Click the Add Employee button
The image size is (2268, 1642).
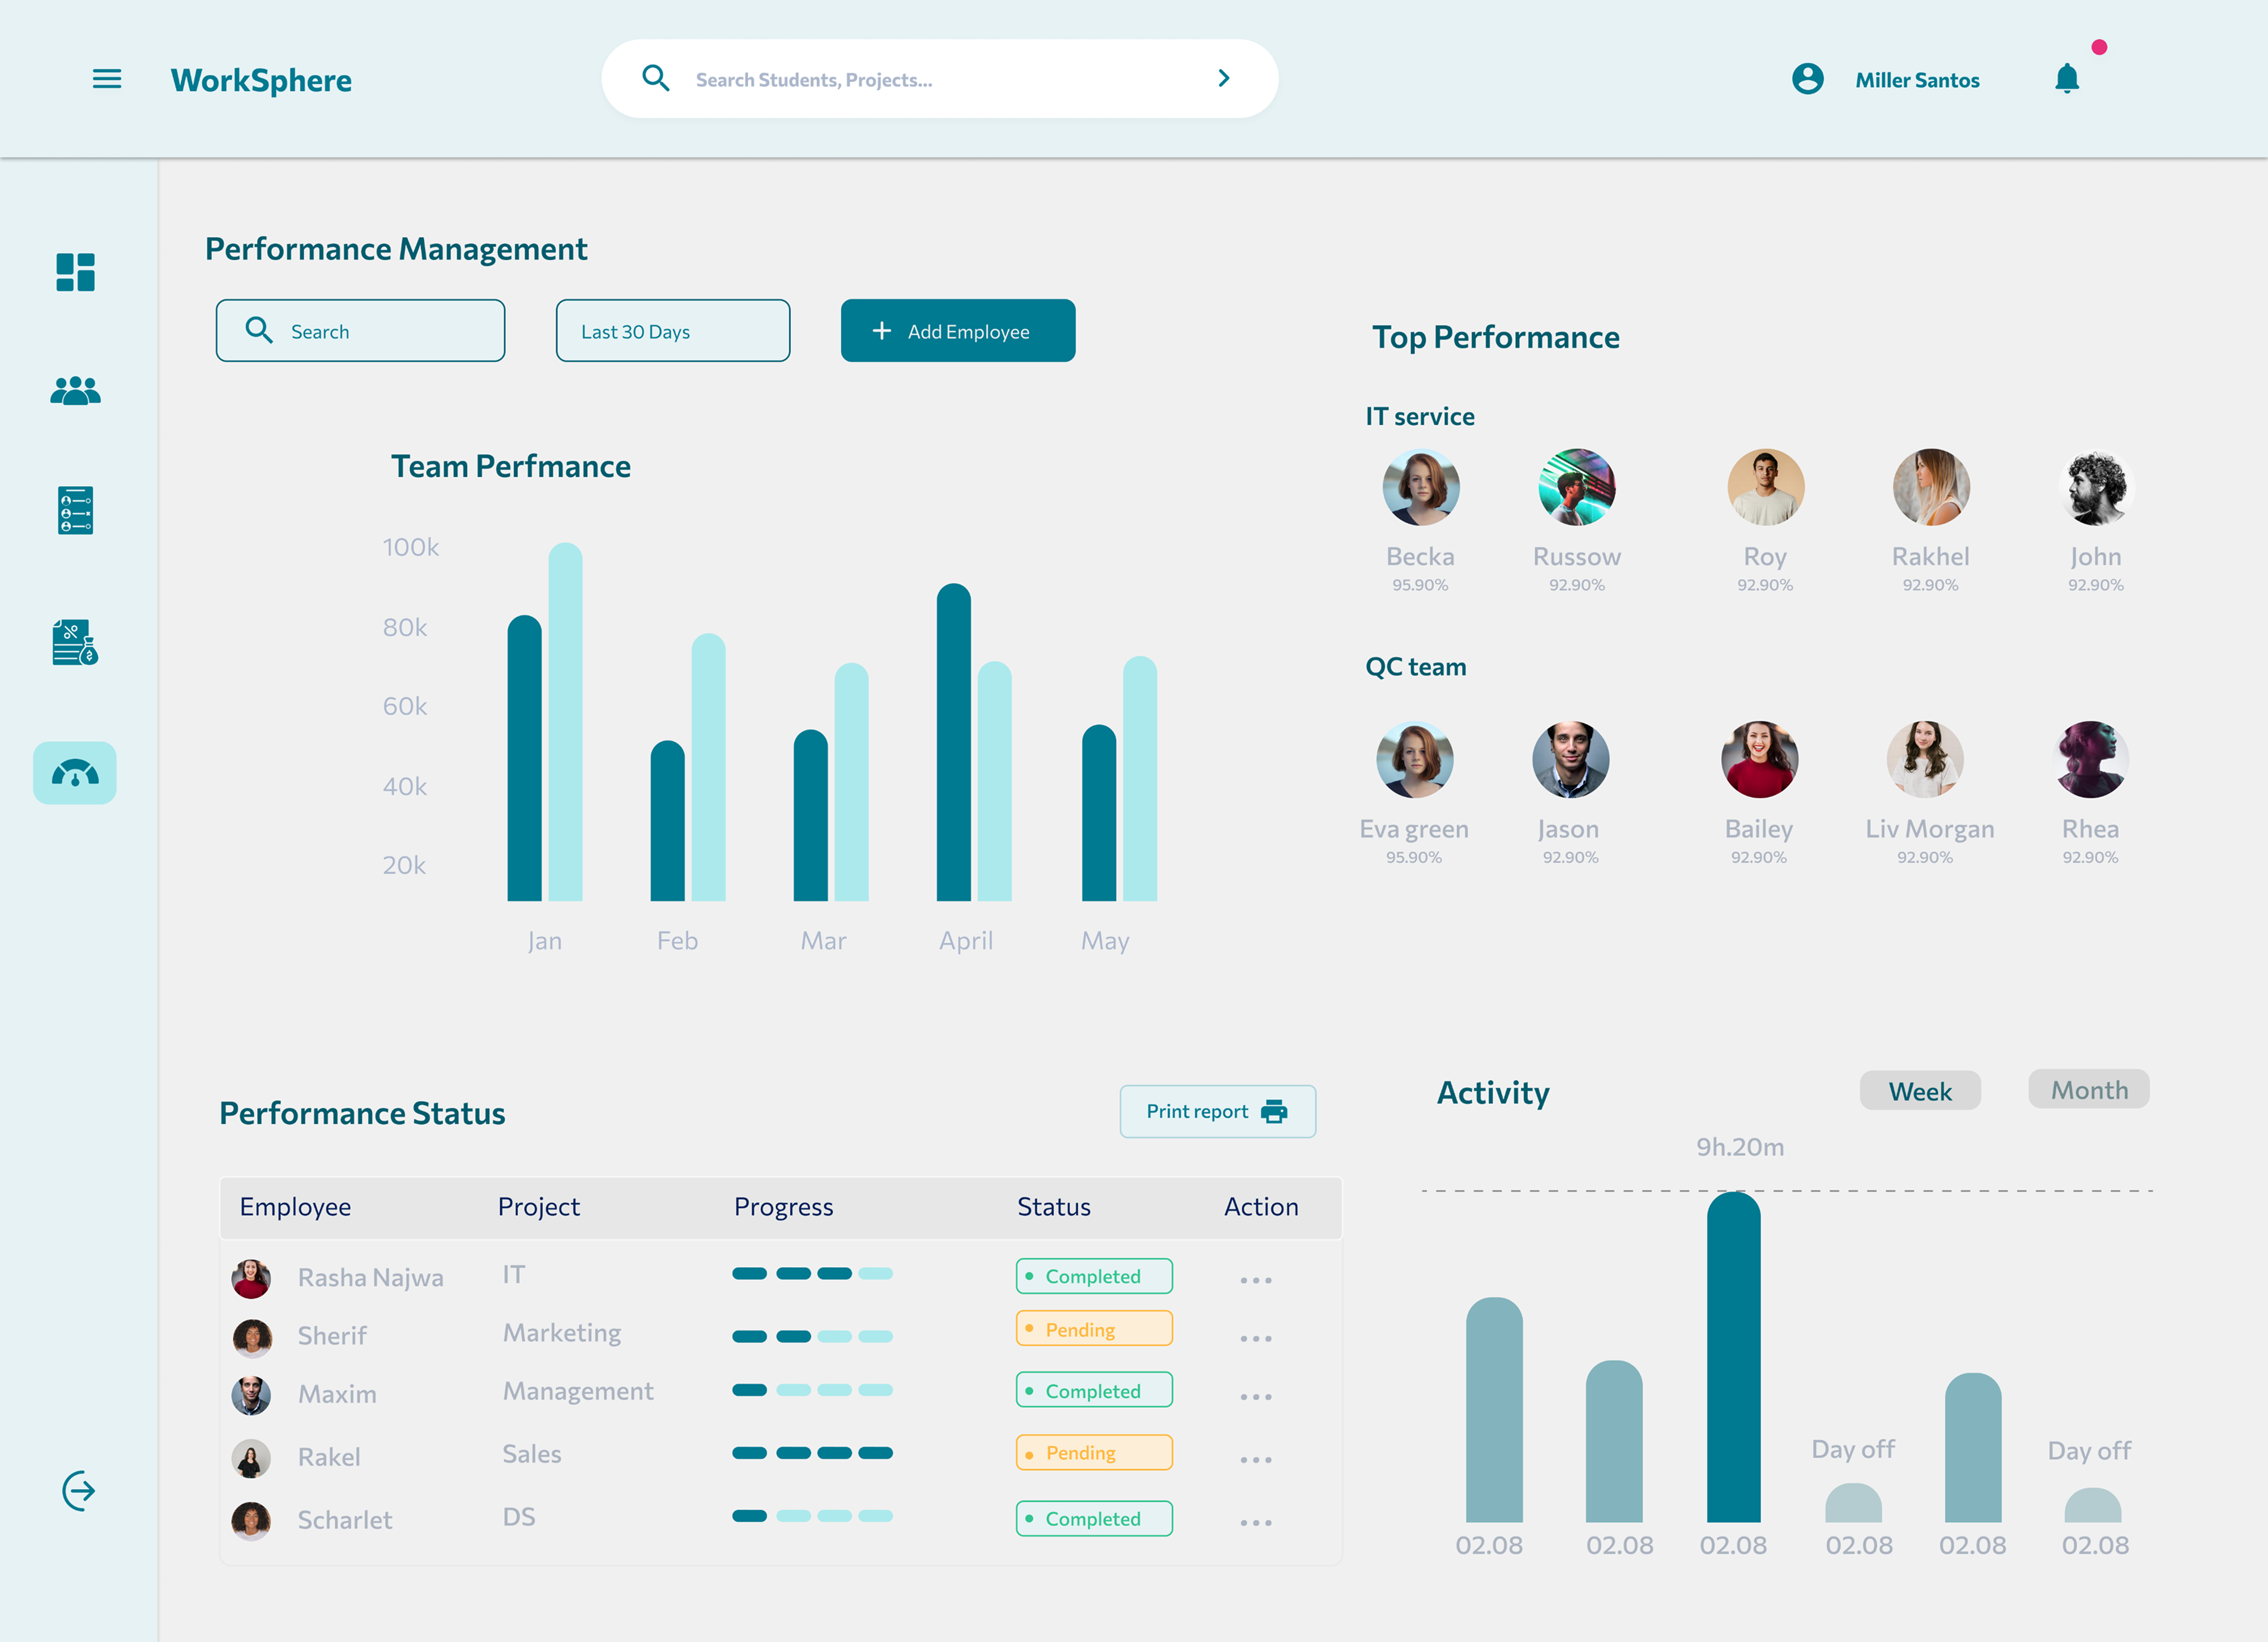957,331
